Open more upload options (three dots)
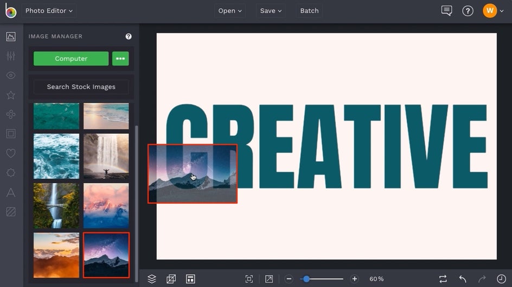Image resolution: width=512 pixels, height=287 pixels. pos(120,58)
